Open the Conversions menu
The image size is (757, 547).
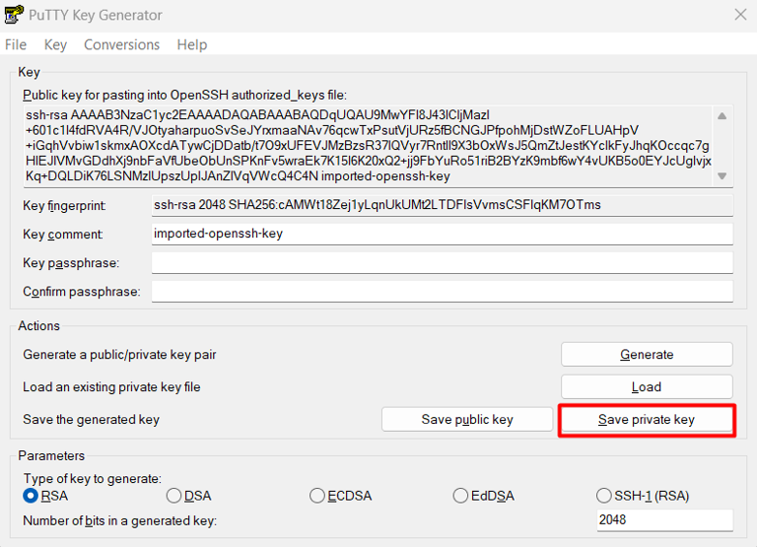121,44
